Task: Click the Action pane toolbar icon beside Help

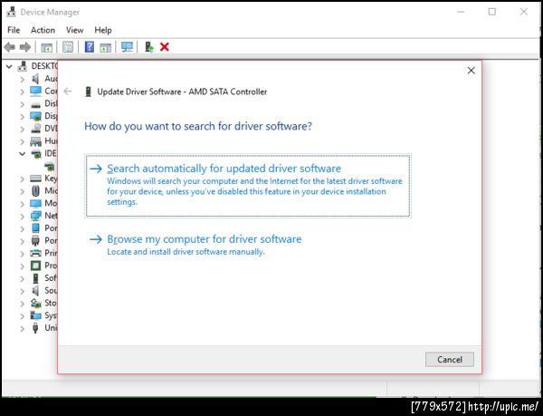Action: tap(105, 47)
